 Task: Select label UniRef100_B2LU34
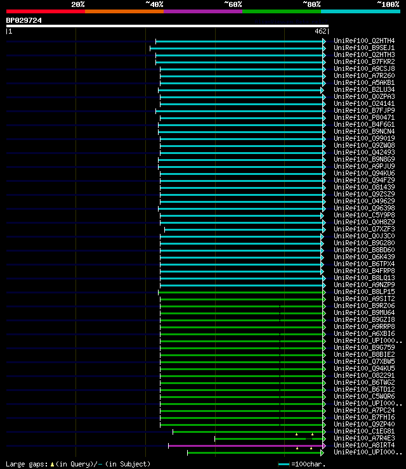(x=364, y=89)
